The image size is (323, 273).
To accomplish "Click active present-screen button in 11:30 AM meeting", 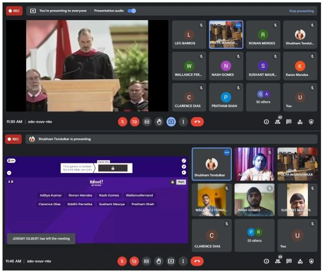I will pos(171,122).
